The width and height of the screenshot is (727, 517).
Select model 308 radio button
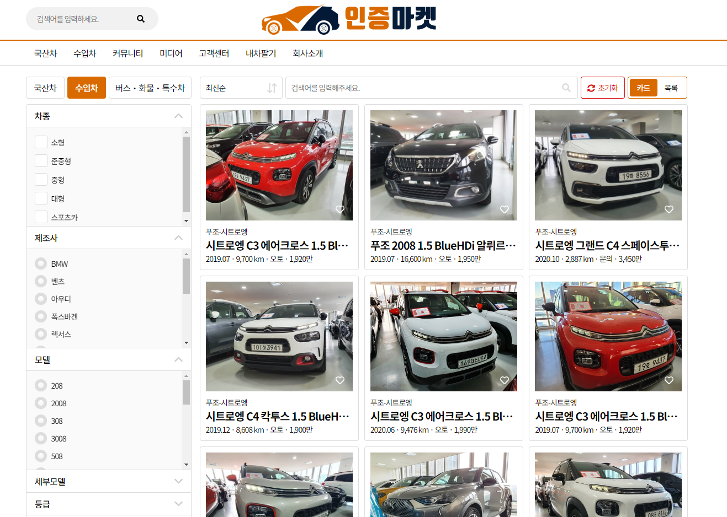41,421
